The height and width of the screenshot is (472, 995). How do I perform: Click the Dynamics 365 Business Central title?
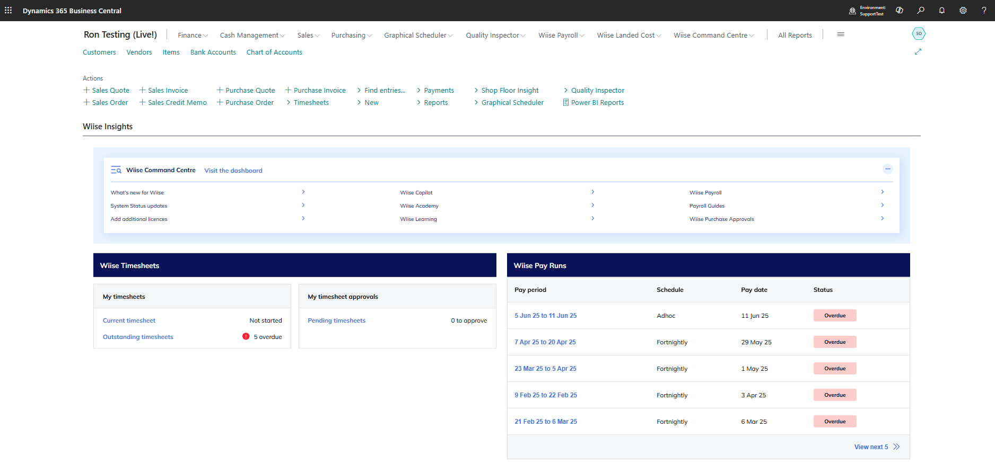click(72, 11)
